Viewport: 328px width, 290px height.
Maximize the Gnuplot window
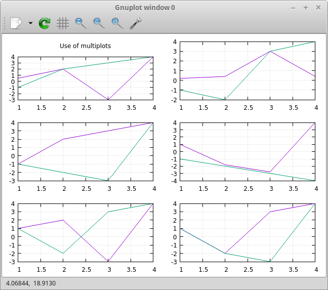305,8
